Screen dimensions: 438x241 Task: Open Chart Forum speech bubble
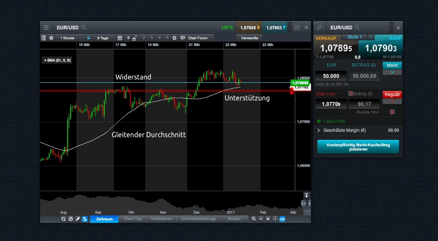tap(183, 38)
